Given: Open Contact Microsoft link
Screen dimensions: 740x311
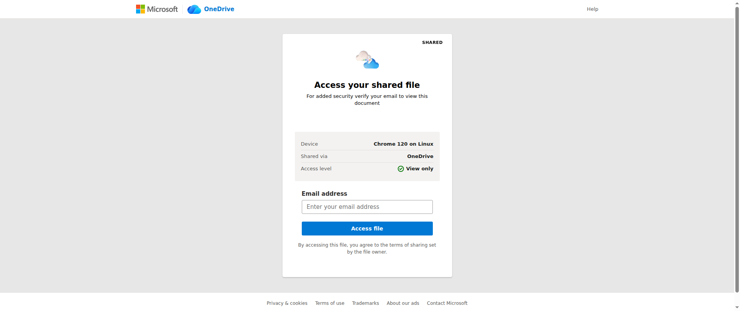Looking at the screenshot, I should 447,303.
